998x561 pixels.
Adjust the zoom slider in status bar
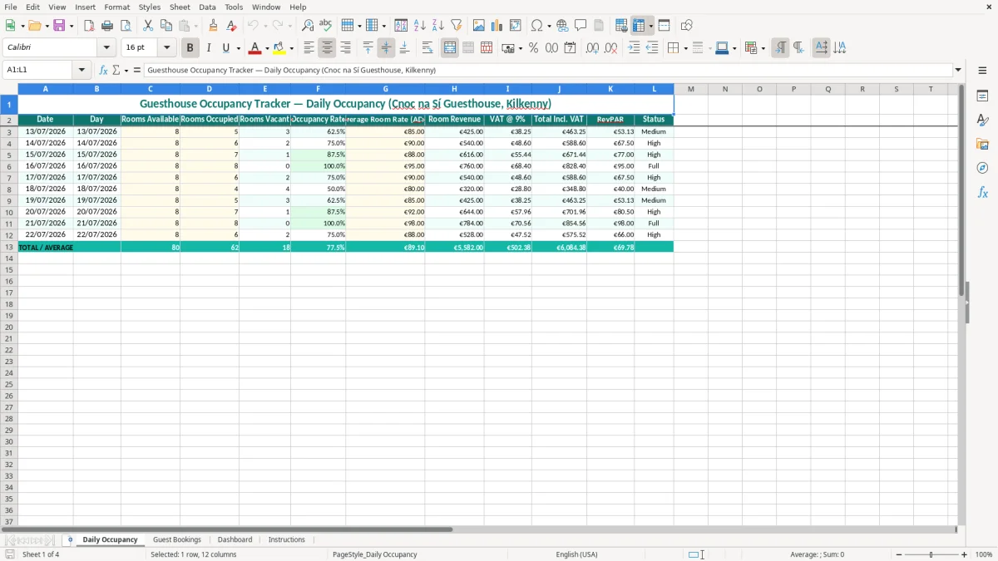tap(931, 554)
